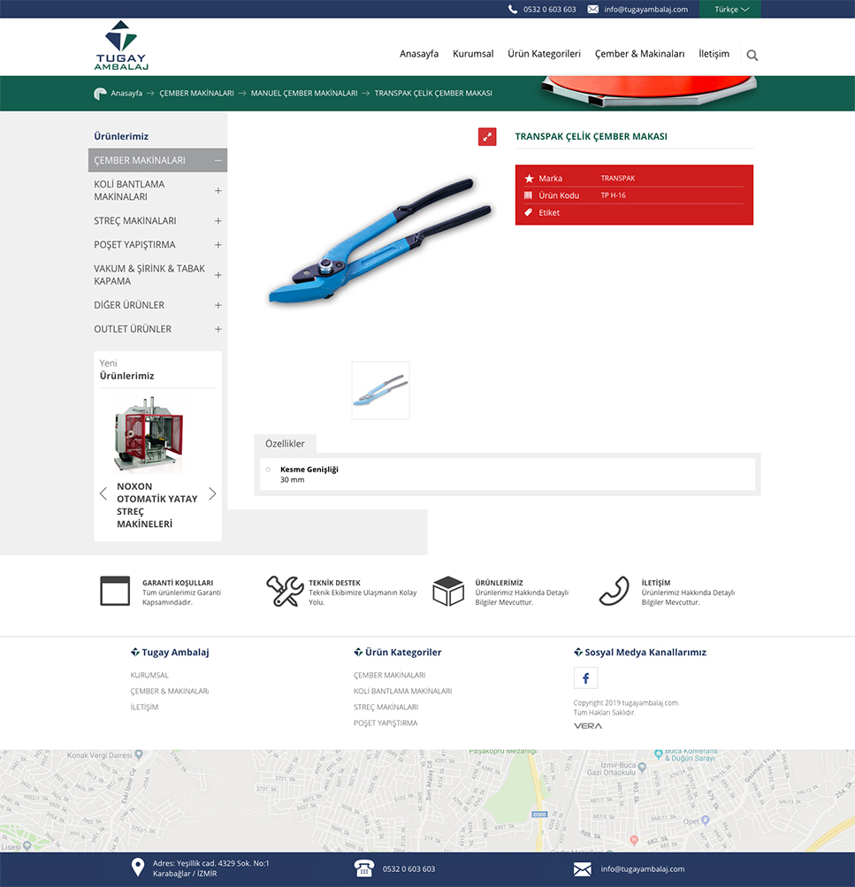Open Ürün Kategorileri menu

coord(544,54)
